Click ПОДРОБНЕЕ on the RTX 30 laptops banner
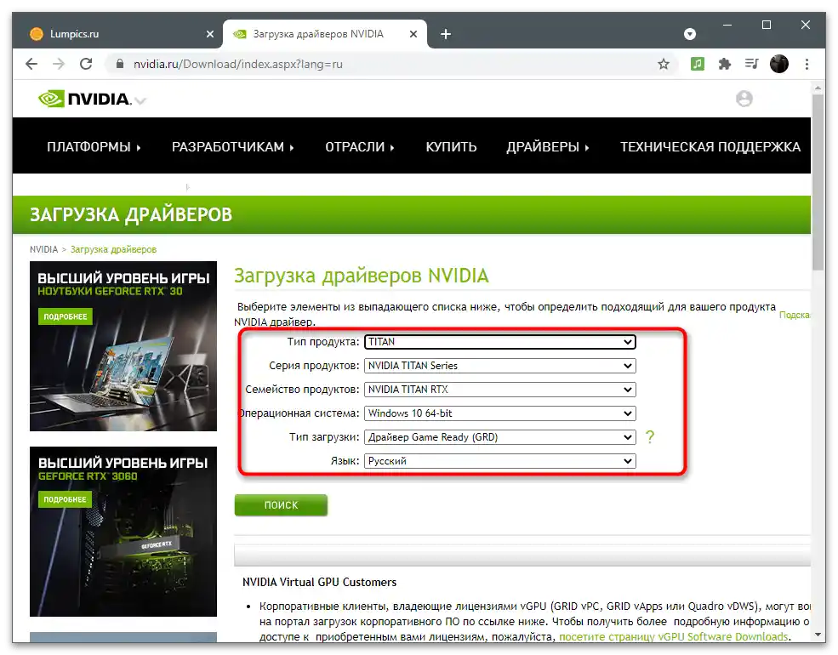The image size is (838, 655). coord(66,316)
